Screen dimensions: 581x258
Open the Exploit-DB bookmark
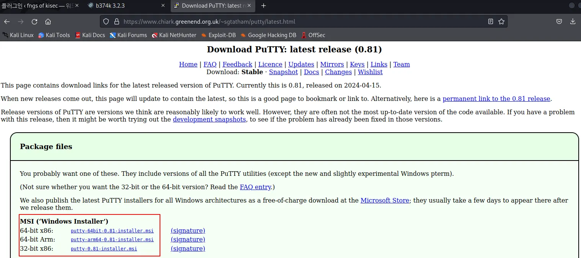(218, 35)
